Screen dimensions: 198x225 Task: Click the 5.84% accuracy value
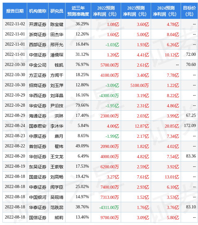(x=83, y=125)
